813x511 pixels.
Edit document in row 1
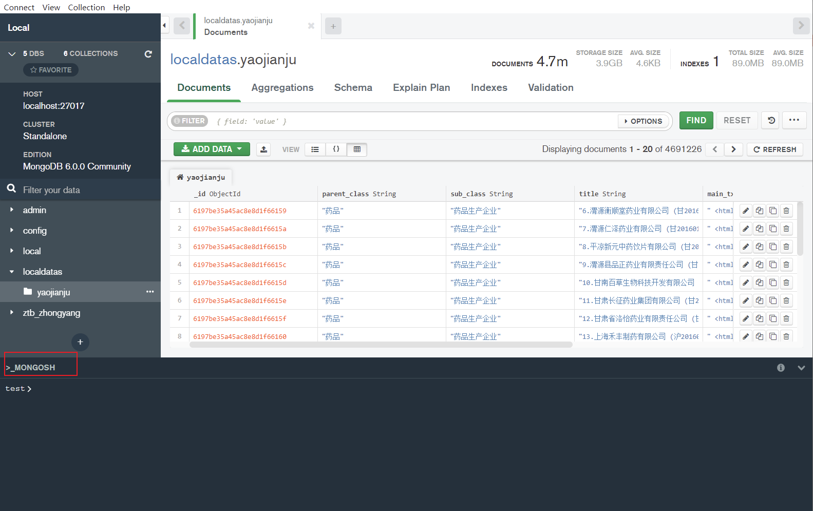pyautogui.click(x=746, y=211)
